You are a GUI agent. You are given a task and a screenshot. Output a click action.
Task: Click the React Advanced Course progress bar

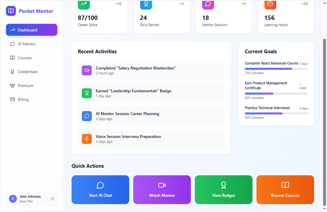[276, 69]
